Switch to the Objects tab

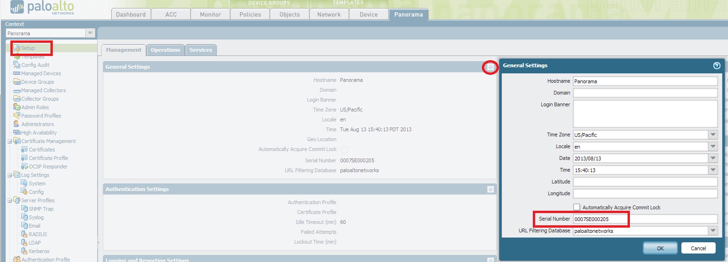click(290, 14)
